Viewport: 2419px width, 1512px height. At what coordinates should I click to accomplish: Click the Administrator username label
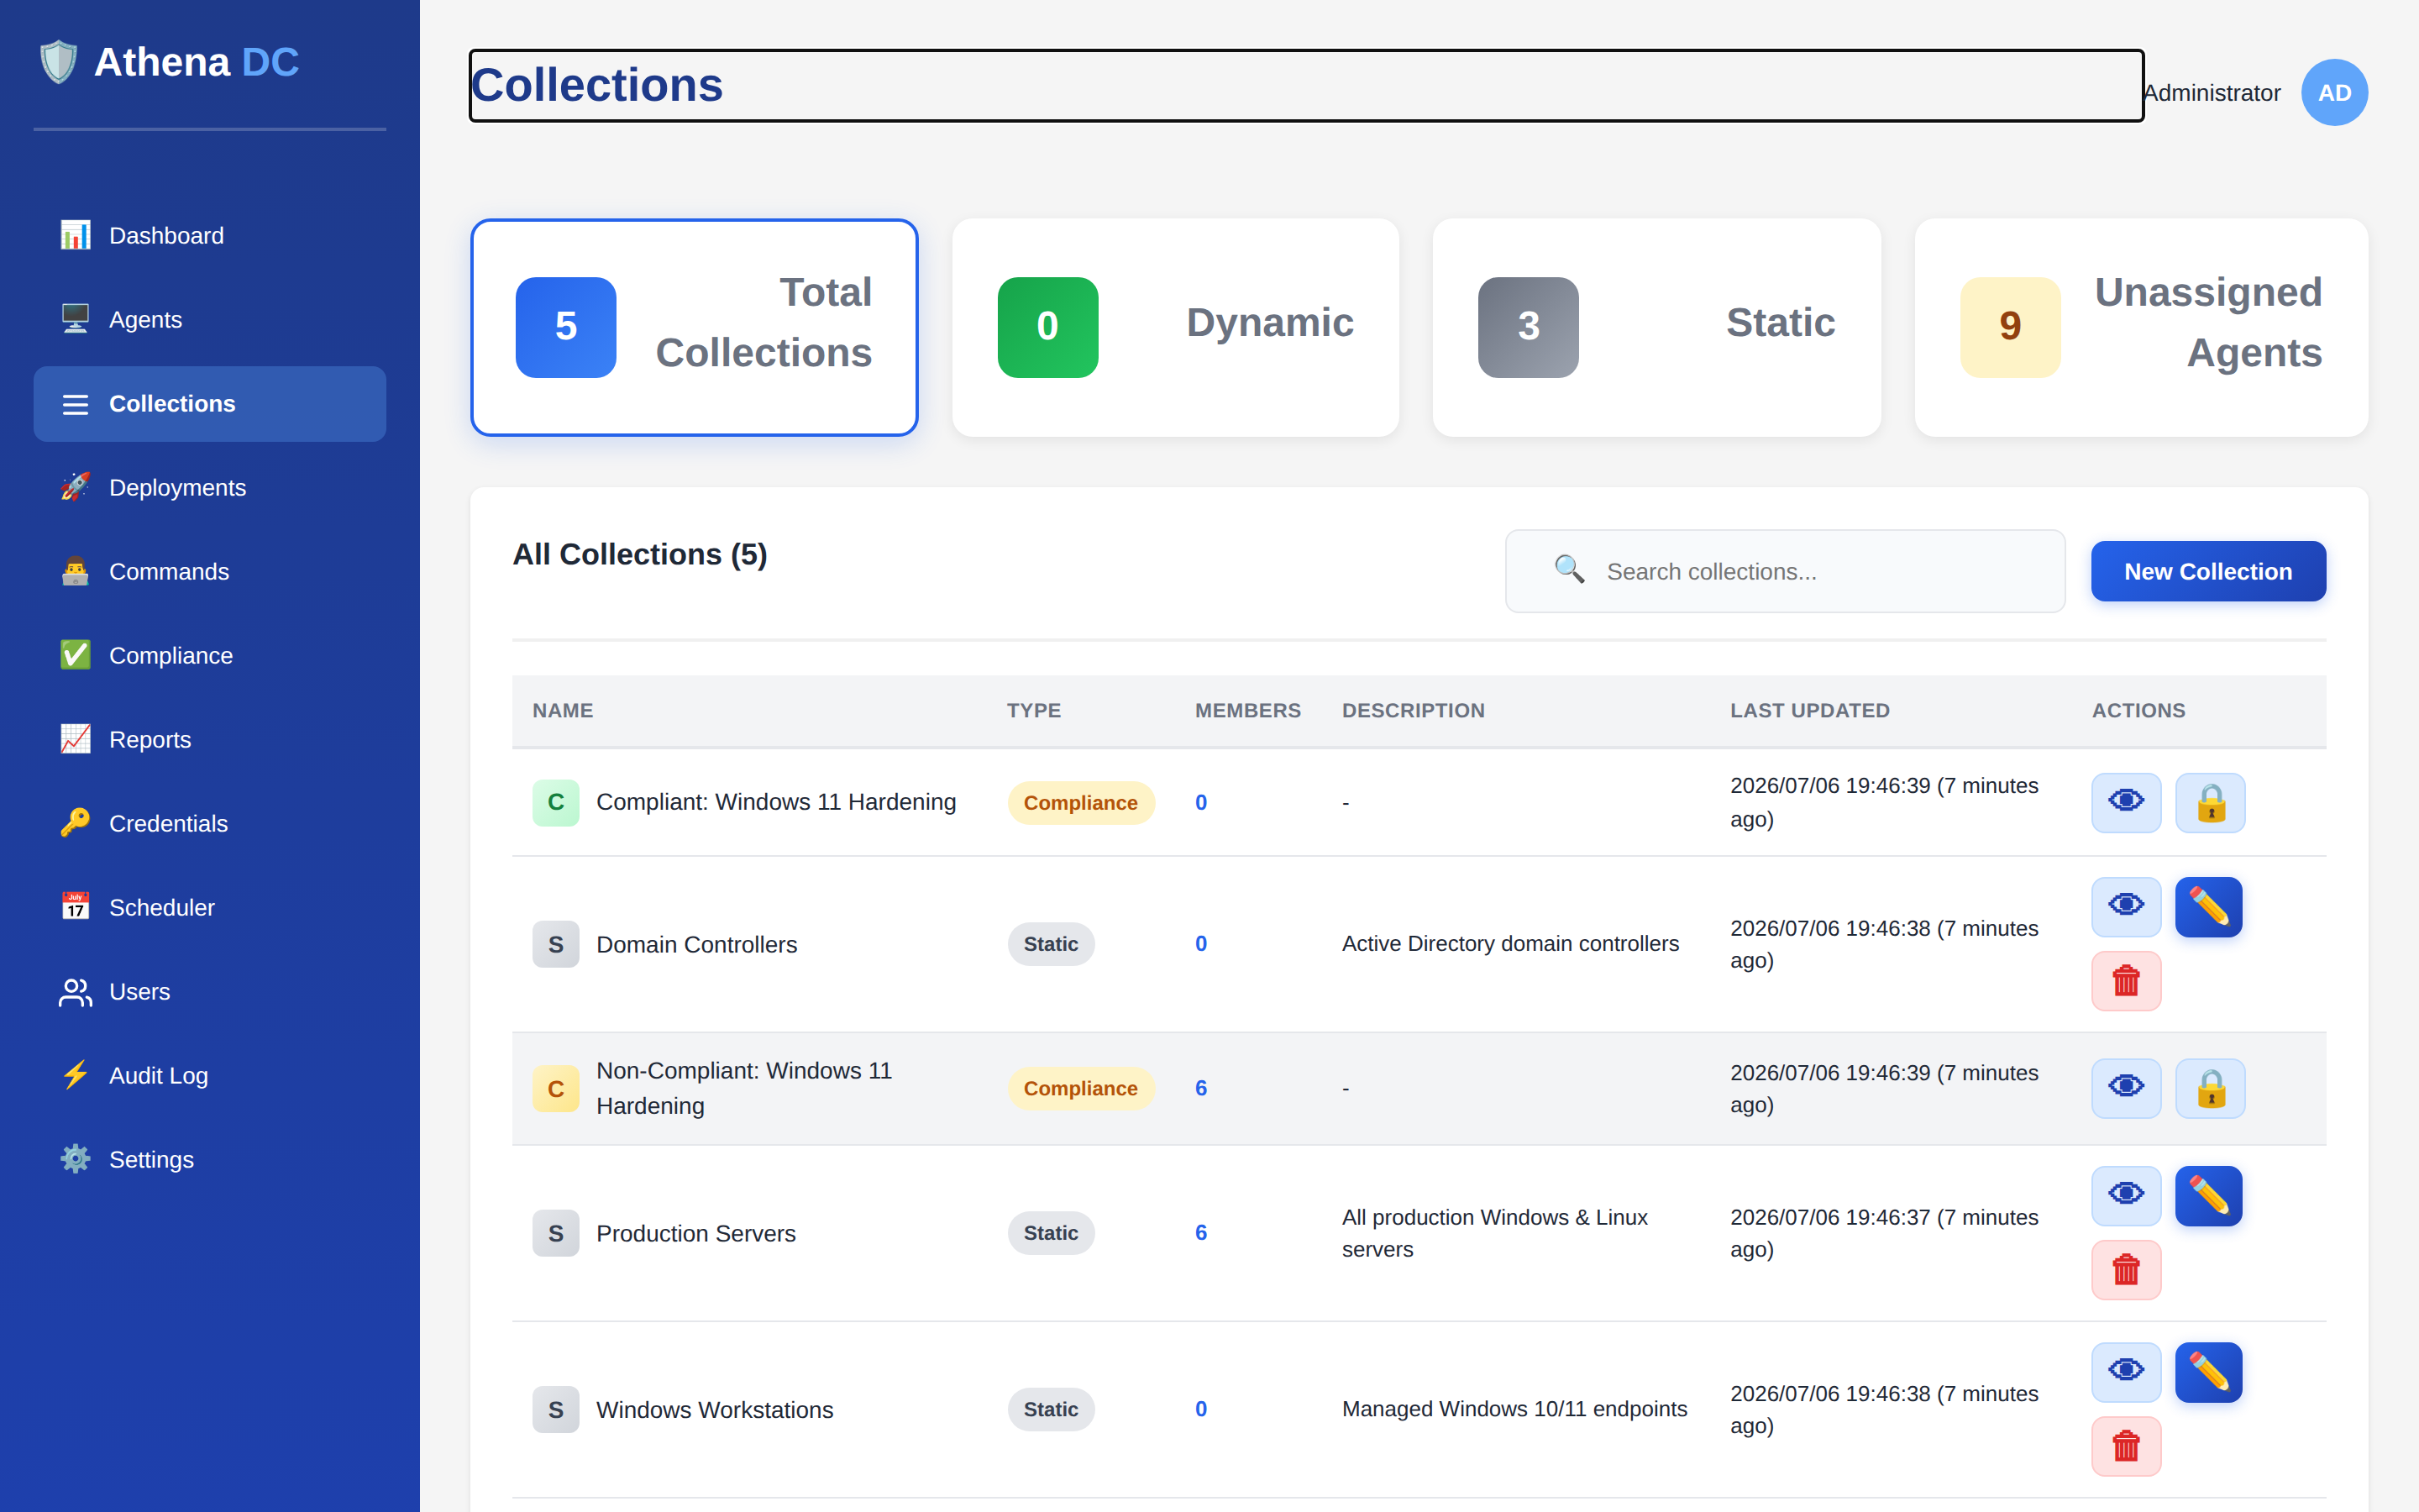[2212, 93]
